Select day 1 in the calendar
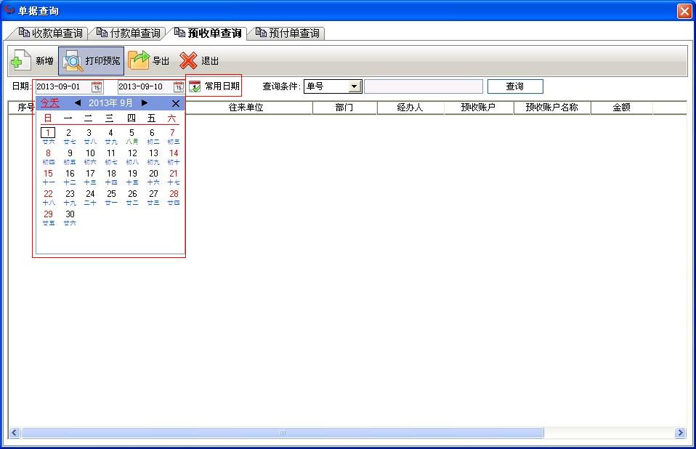 point(48,133)
